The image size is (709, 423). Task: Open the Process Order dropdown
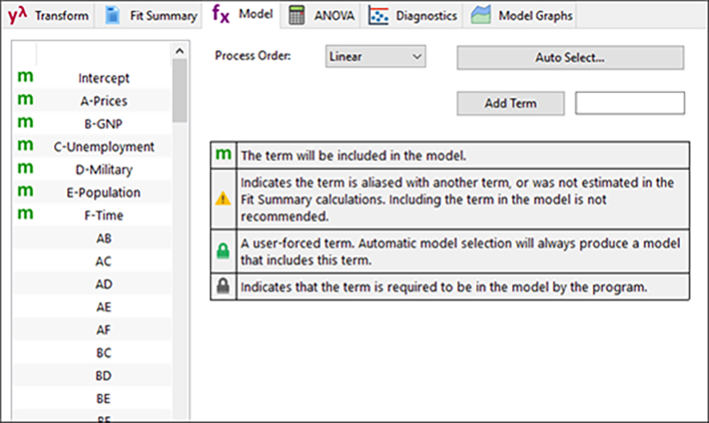[376, 57]
